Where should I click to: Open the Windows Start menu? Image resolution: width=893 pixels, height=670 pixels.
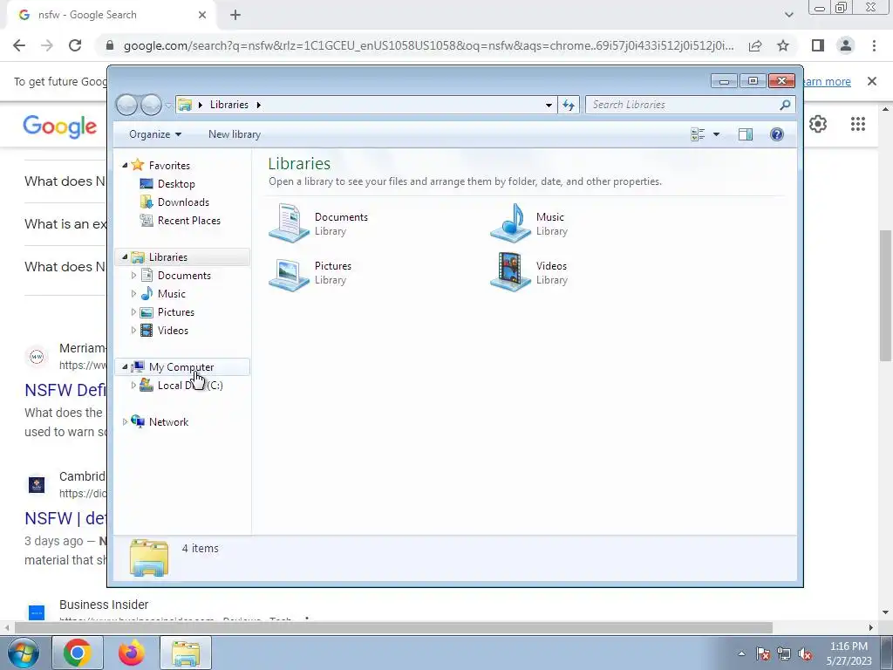(x=24, y=653)
